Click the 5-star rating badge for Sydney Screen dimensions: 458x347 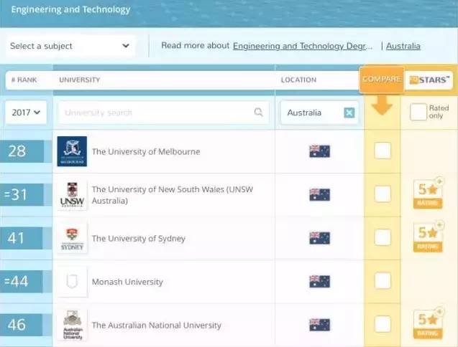click(428, 237)
